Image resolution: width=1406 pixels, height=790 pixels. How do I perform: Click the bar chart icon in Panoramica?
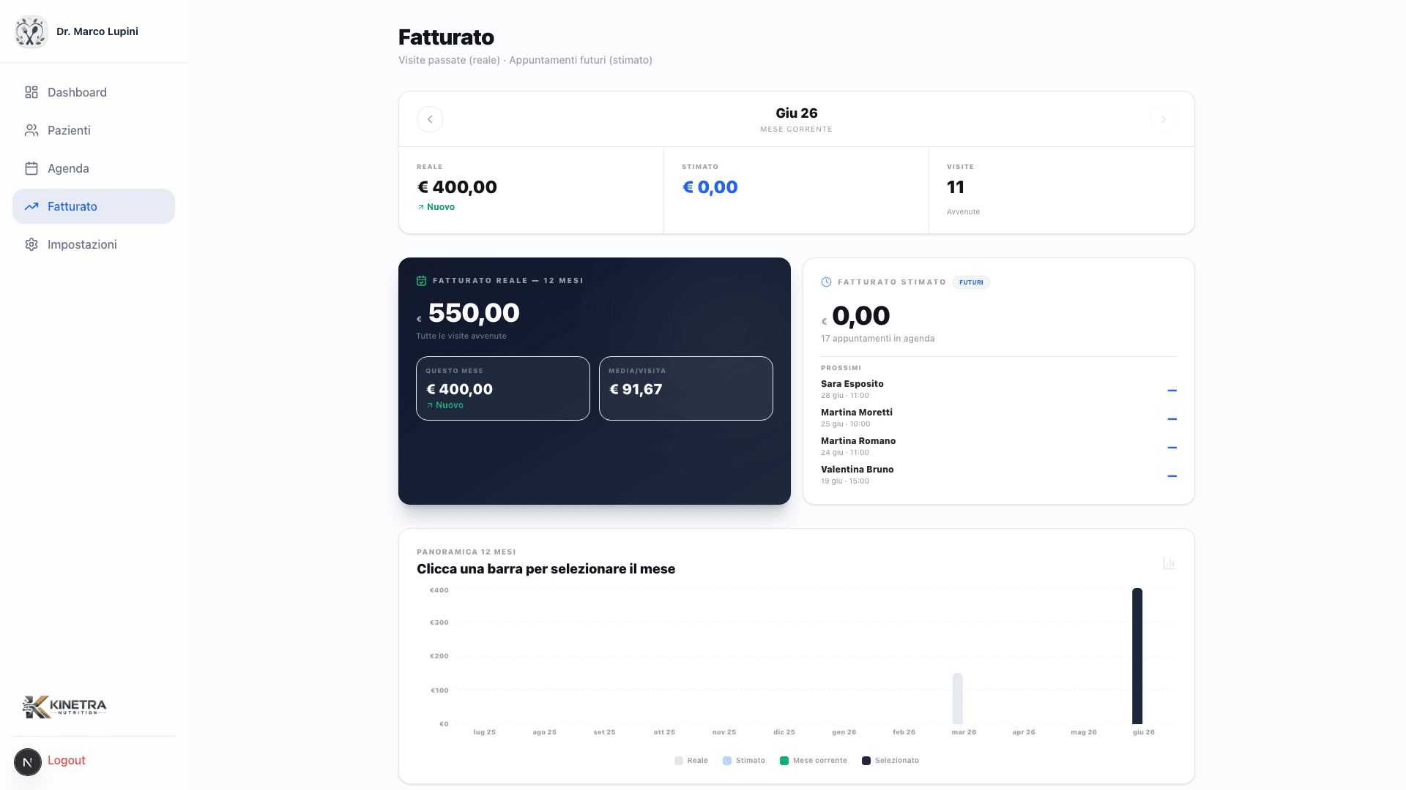pyautogui.click(x=1169, y=563)
